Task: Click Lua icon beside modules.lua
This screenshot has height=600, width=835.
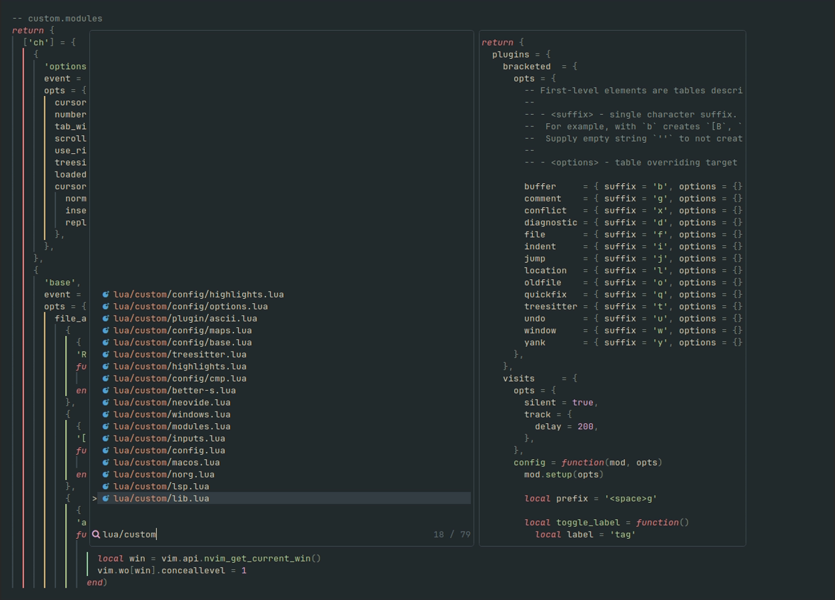Action: pyautogui.click(x=106, y=427)
